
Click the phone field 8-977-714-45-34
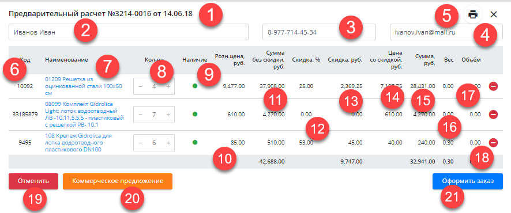pyautogui.click(x=319, y=32)
